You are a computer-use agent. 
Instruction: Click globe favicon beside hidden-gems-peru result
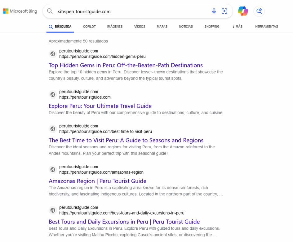(x=53, y=54)
